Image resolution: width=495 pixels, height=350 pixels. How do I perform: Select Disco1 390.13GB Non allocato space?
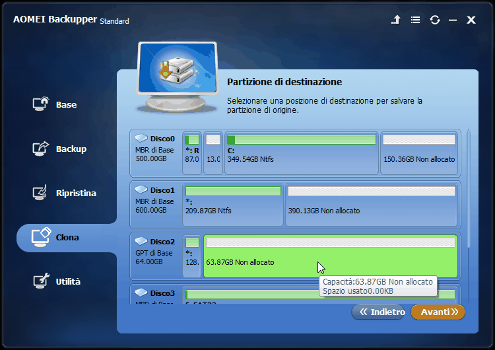(x=372, y=205)
